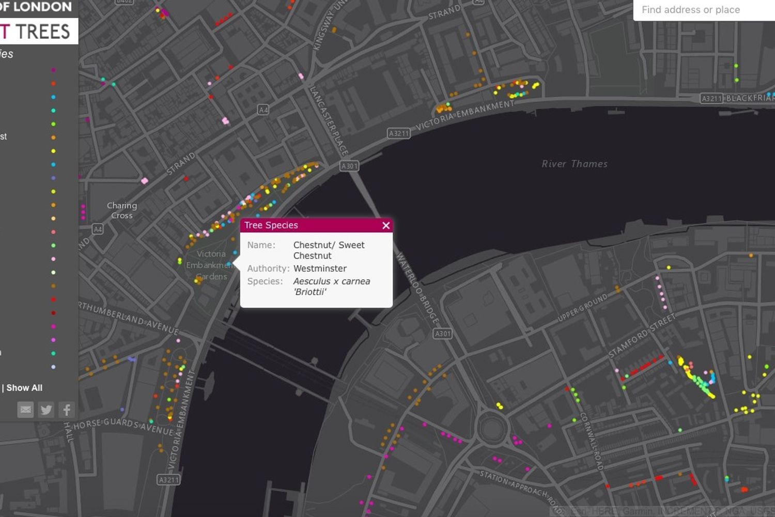Select the last legend color dot
The image size is (775, 517).
tap(53, 367)
